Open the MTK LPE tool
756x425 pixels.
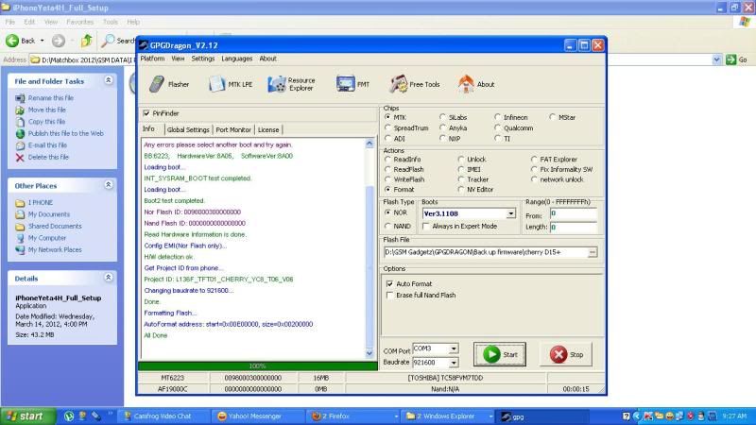tap(231, 84)
